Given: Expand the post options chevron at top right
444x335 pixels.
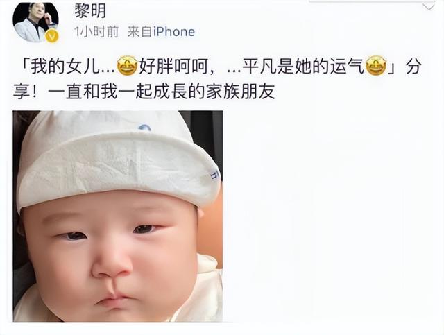Looking at the screenshot, I should 429,7.
